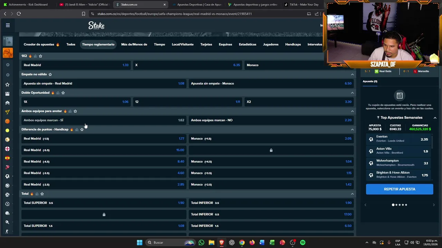Select second carousel dot under Repetir Apuesta
Screen dimensions: 442x248
[x=396, y=205]
